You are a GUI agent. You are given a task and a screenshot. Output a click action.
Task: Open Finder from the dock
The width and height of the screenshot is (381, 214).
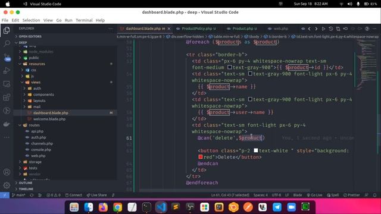[x=89, y=207]
